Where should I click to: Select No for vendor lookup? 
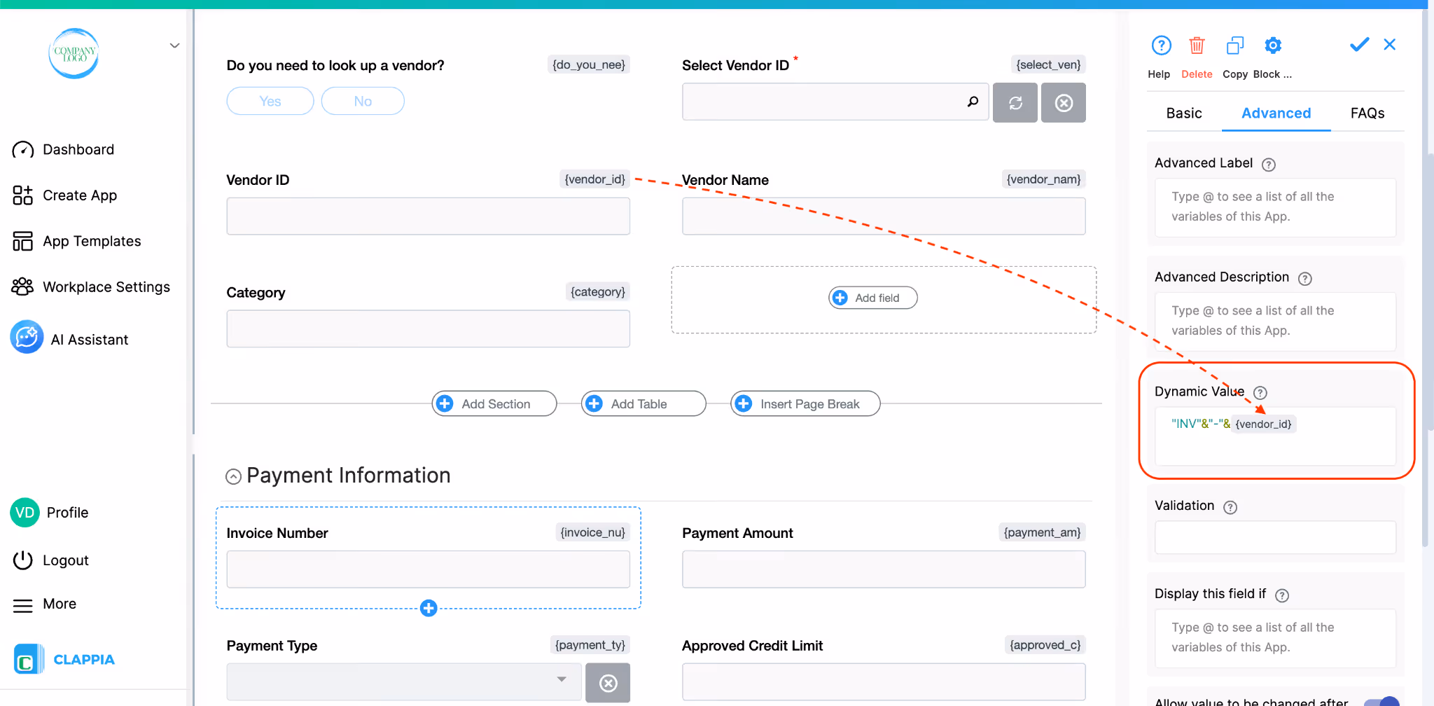(363, 101)
